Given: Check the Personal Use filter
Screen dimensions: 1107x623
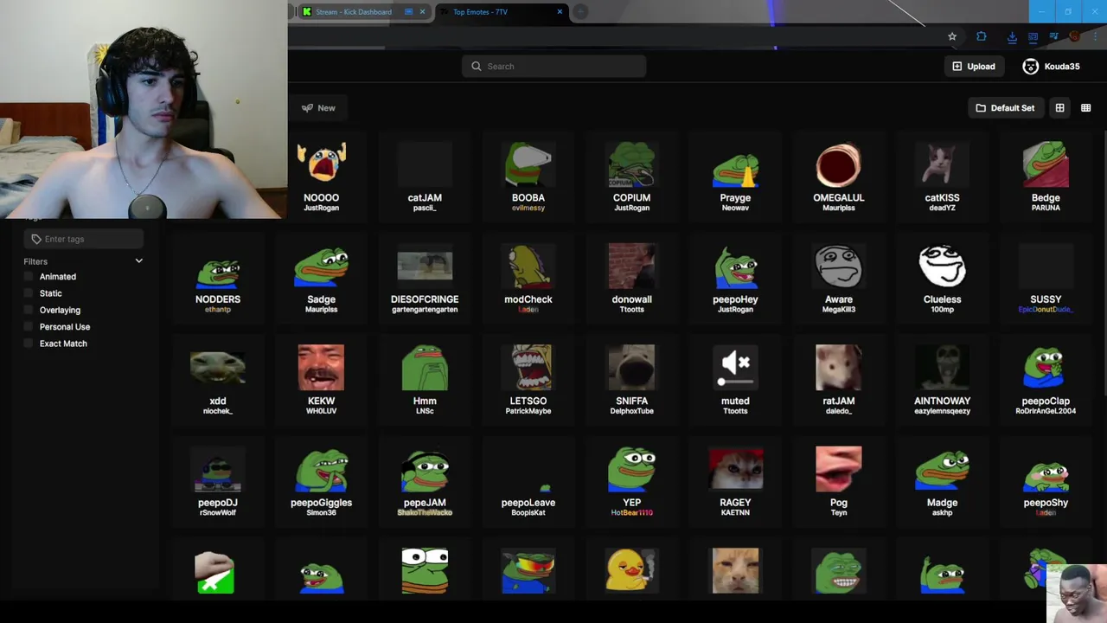Looking at the screenshot, I should click(29, 327).
